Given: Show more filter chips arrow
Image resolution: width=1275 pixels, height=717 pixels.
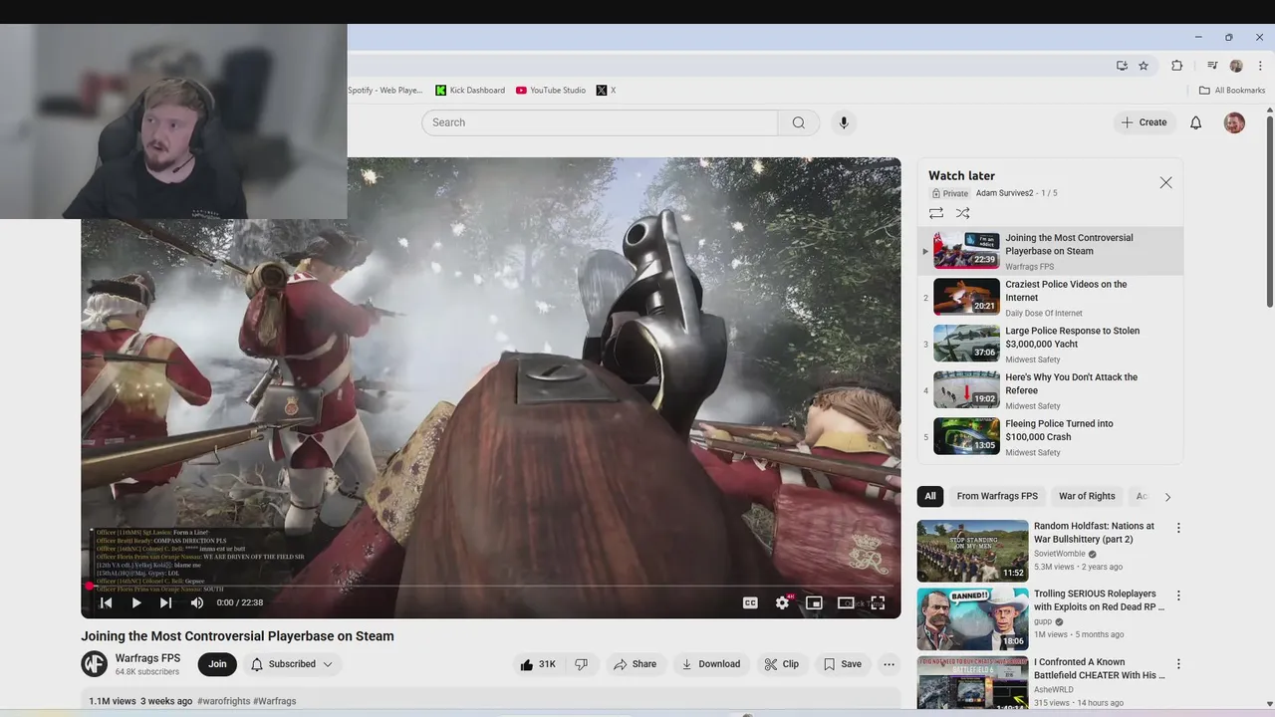Looking at the screenshot, I should [x=1167, y=497].
